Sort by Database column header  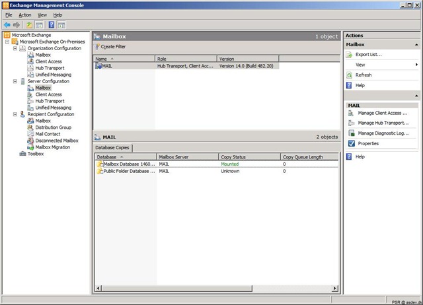pyautogui.click(x=126, y=157)
